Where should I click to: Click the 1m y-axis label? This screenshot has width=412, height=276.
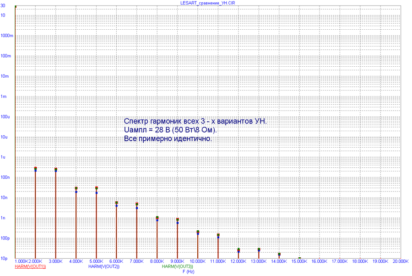4,96
